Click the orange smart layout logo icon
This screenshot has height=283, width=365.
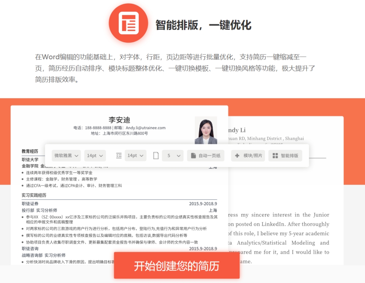tap(128, 23)
